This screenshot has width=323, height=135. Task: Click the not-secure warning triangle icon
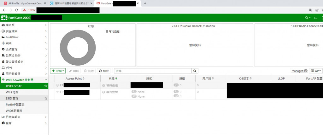pos(25,10)
